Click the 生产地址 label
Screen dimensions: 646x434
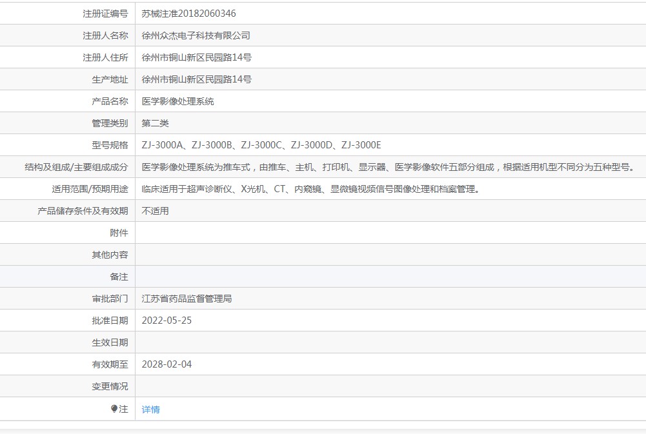click(110, 79)
